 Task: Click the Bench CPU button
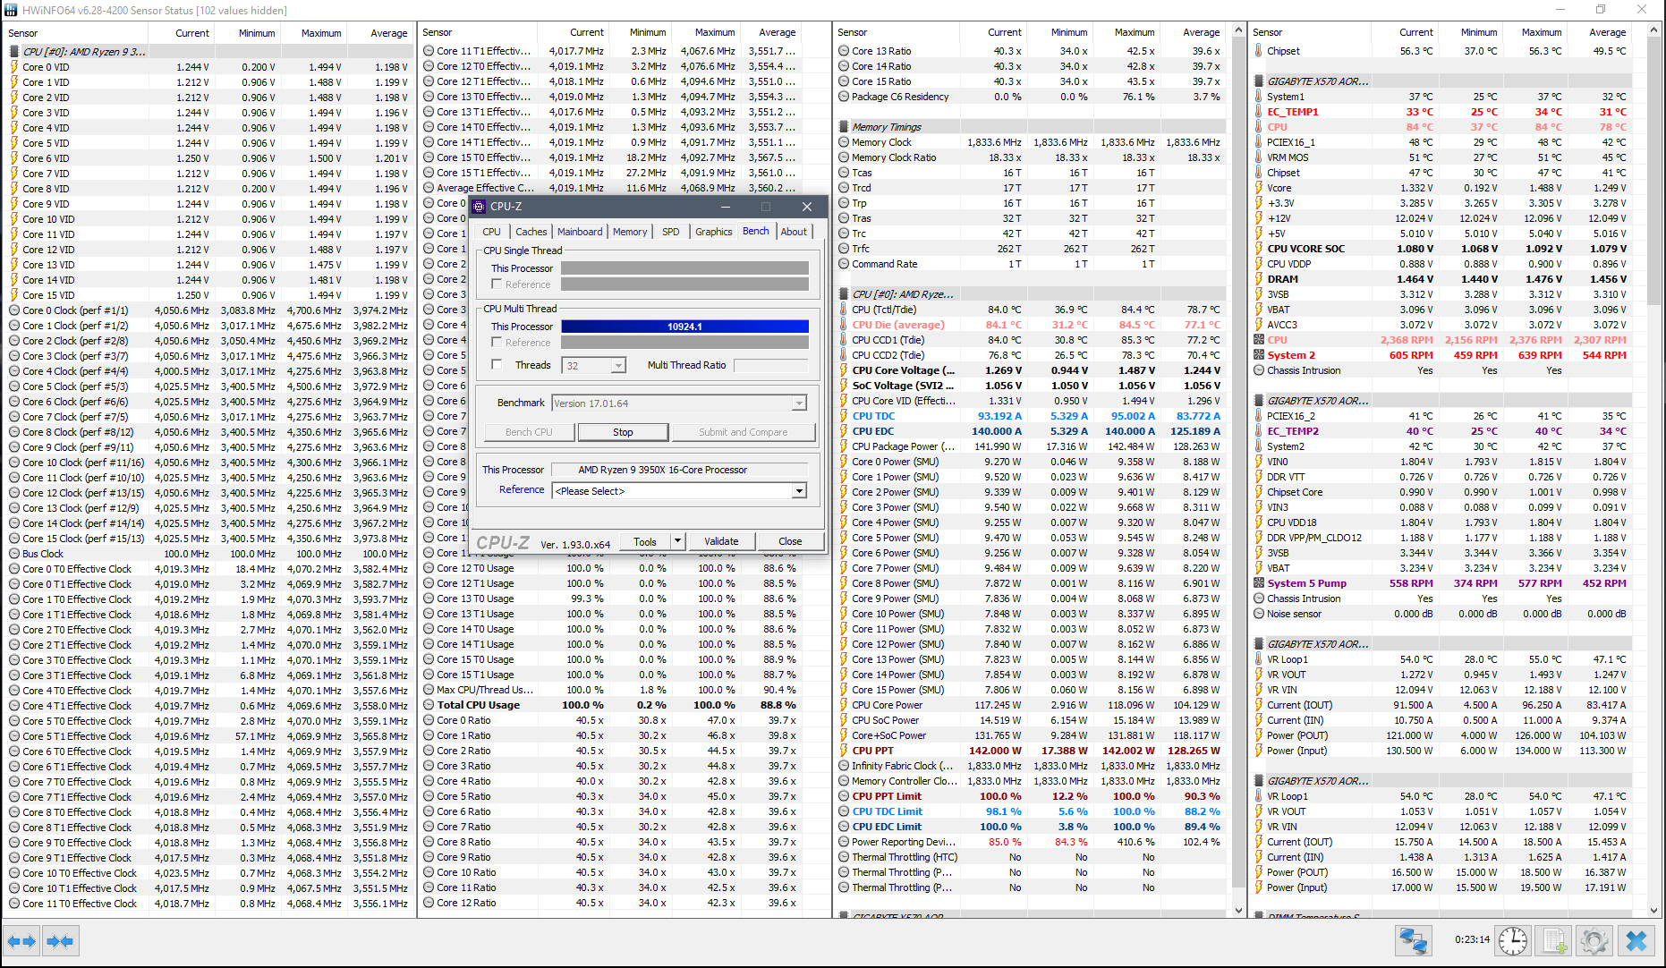click(x=529, y=432)
